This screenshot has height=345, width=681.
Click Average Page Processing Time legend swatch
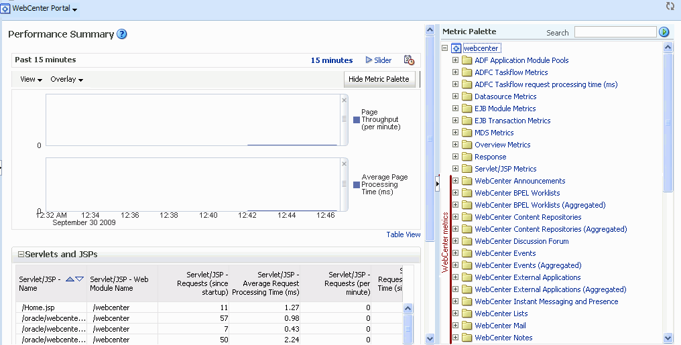pos(357,185)
